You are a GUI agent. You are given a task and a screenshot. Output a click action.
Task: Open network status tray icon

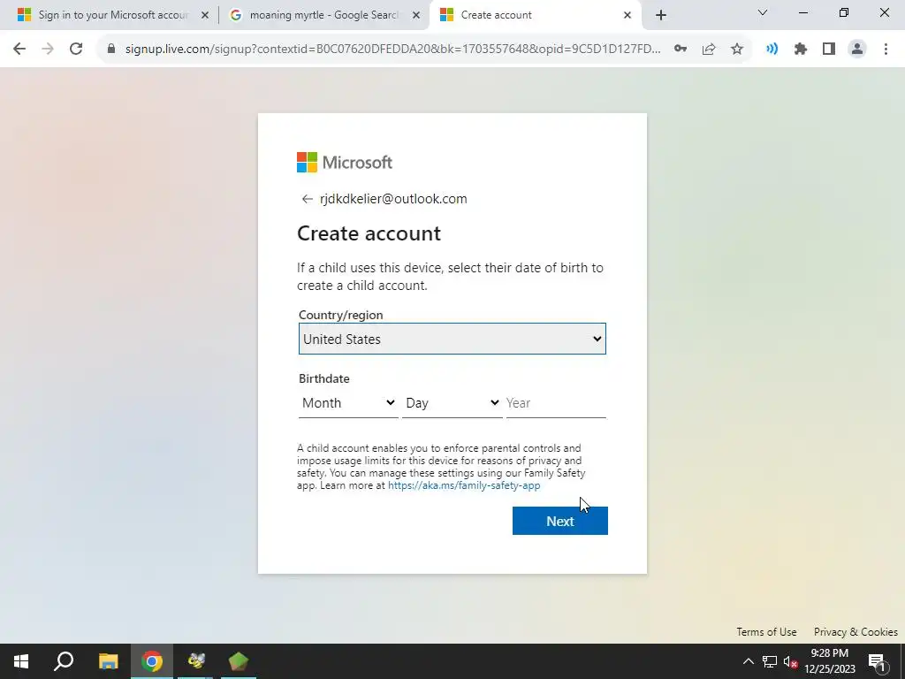[770, 661]
